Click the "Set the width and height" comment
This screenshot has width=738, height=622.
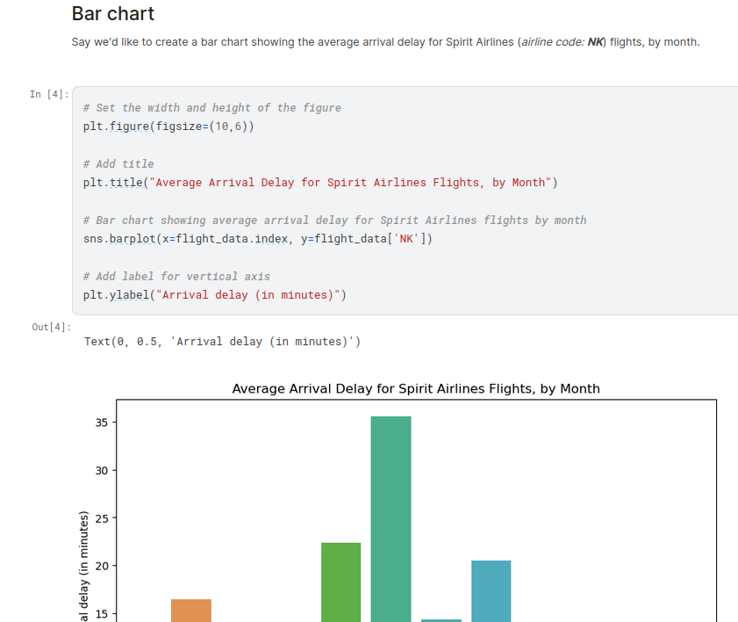(212, 107)
